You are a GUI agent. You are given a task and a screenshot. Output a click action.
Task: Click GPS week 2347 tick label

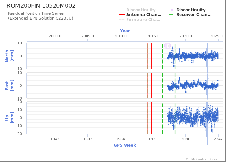tap(218, 139)
